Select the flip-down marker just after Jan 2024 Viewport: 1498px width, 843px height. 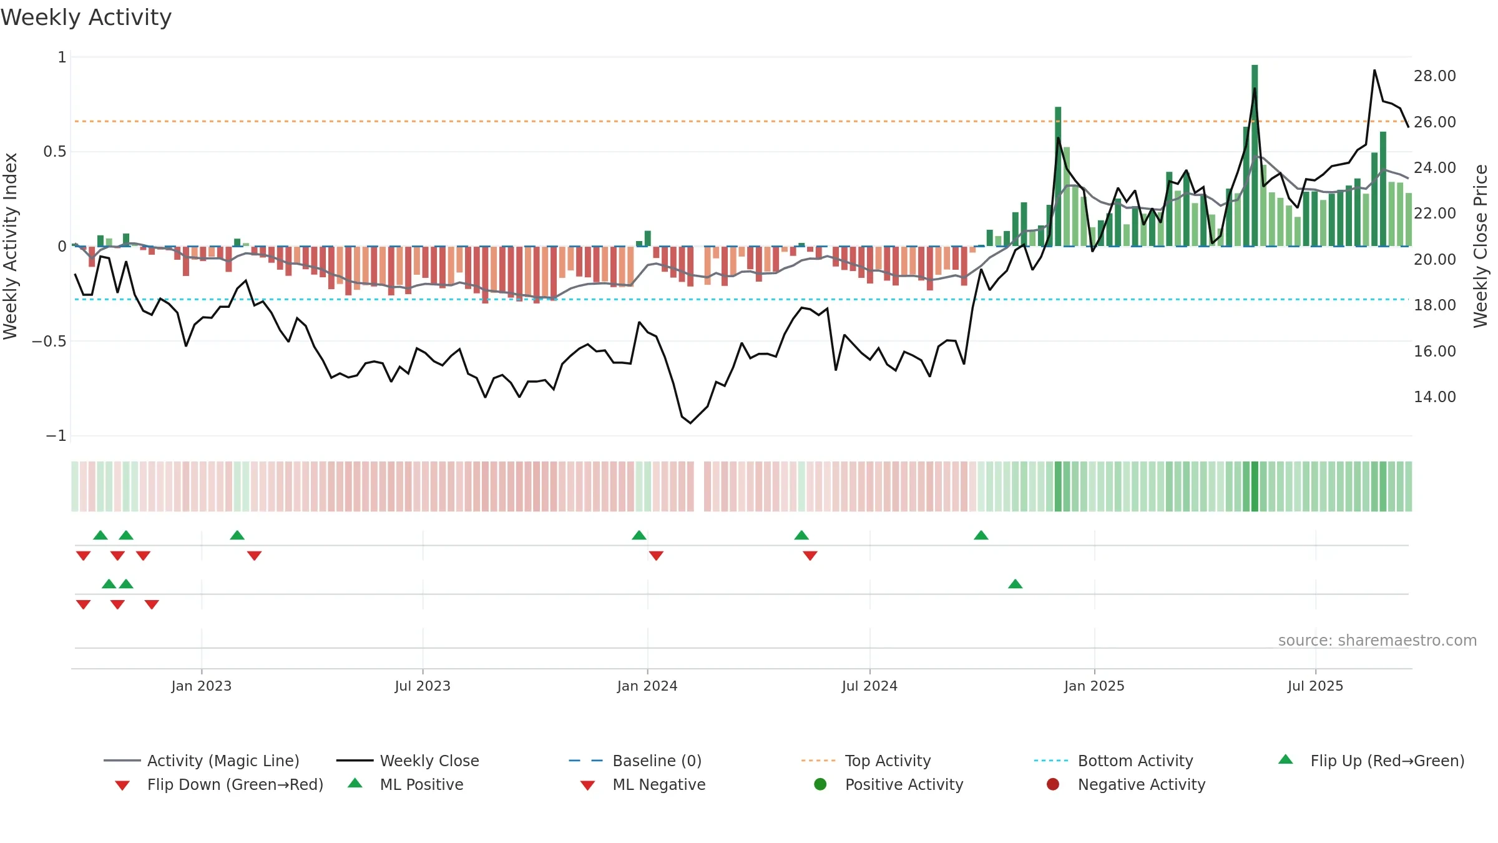[x=656, y=556]
